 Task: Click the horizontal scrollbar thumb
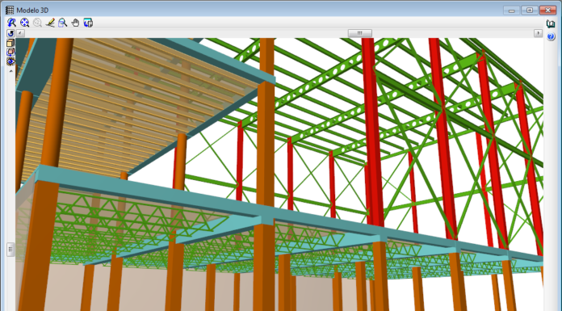(x=360, y=33)
